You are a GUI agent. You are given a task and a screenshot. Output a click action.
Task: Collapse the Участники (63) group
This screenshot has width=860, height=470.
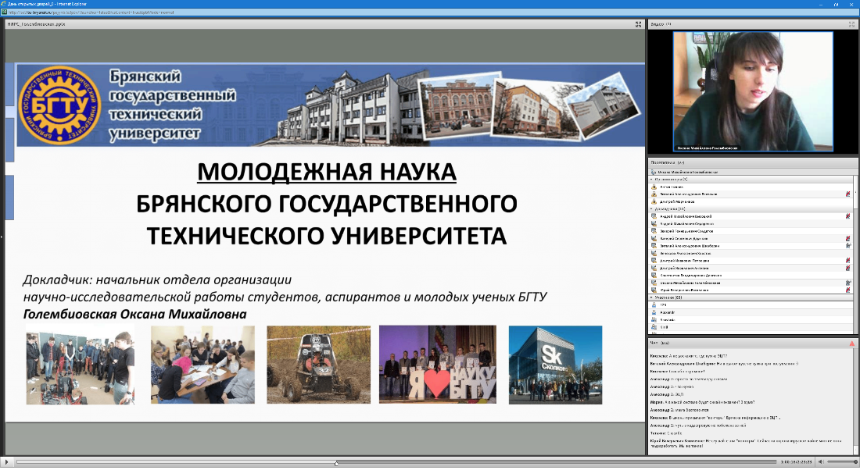[651, 297]
